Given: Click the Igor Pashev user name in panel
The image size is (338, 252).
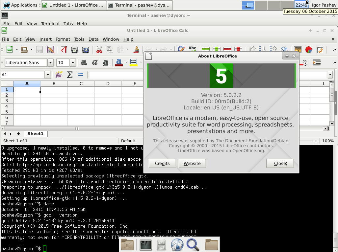Looking at the screenshot, I should (324, 5).
